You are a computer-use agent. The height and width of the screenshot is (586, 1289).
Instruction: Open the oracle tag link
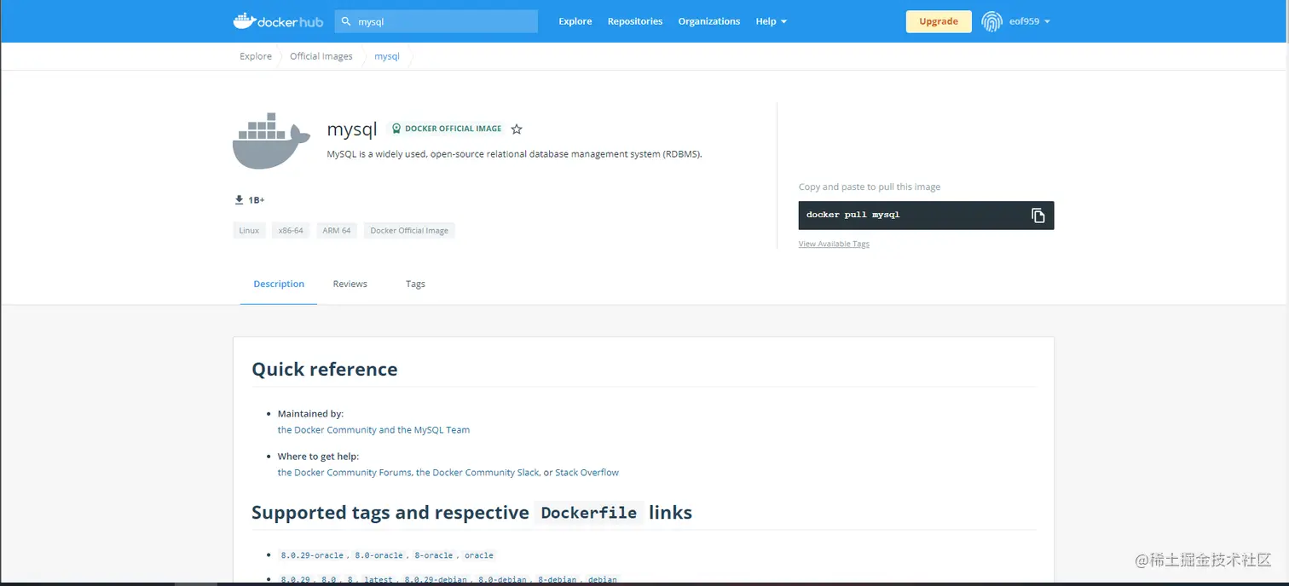tap(478, 555)
